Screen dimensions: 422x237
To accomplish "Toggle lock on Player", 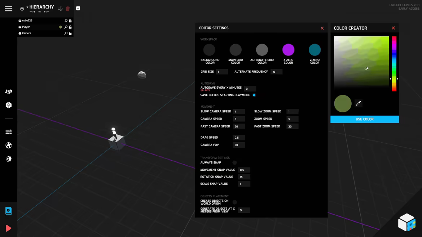I will point(70,27).
